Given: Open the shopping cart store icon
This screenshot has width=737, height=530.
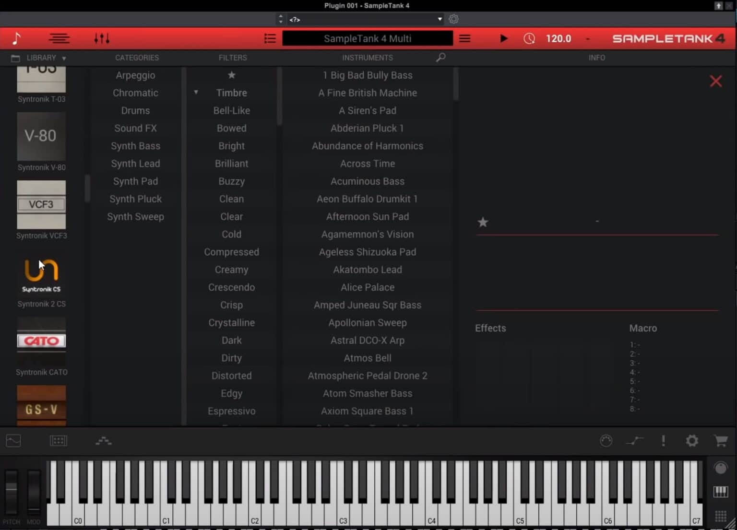Looking at the screenshot, I should (x=721, y=441).
